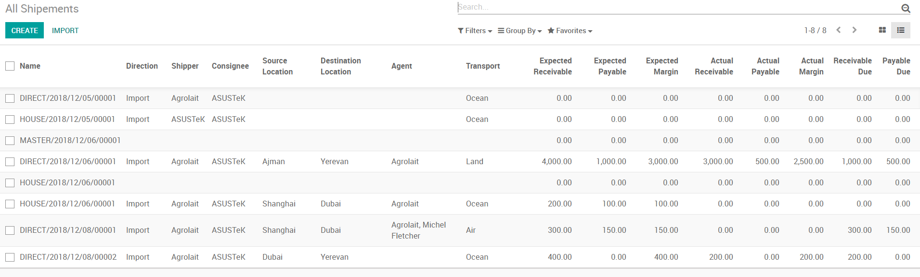Toggle the select-all header checkbox
The image size is (920, 277).
coord(10,66)
